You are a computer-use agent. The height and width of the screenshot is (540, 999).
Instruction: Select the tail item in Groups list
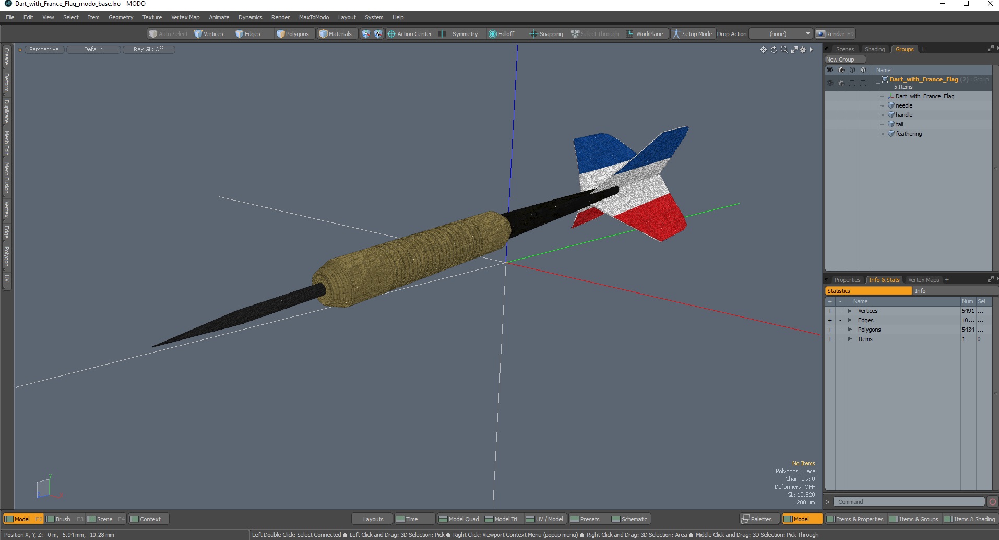point(899,124)
